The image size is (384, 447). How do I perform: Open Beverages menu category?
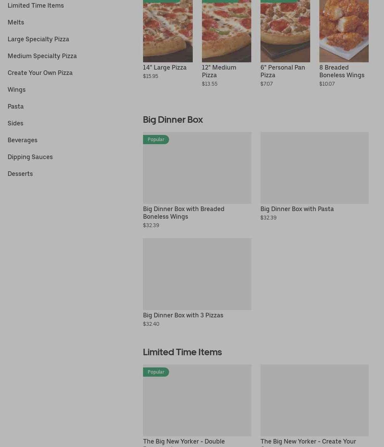[23, 140]
